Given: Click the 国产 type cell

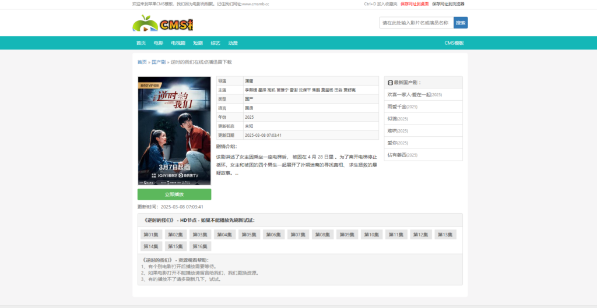Looking at the screenshot, I should [x=311, y=99].
